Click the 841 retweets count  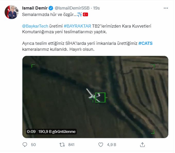[71, 145]
